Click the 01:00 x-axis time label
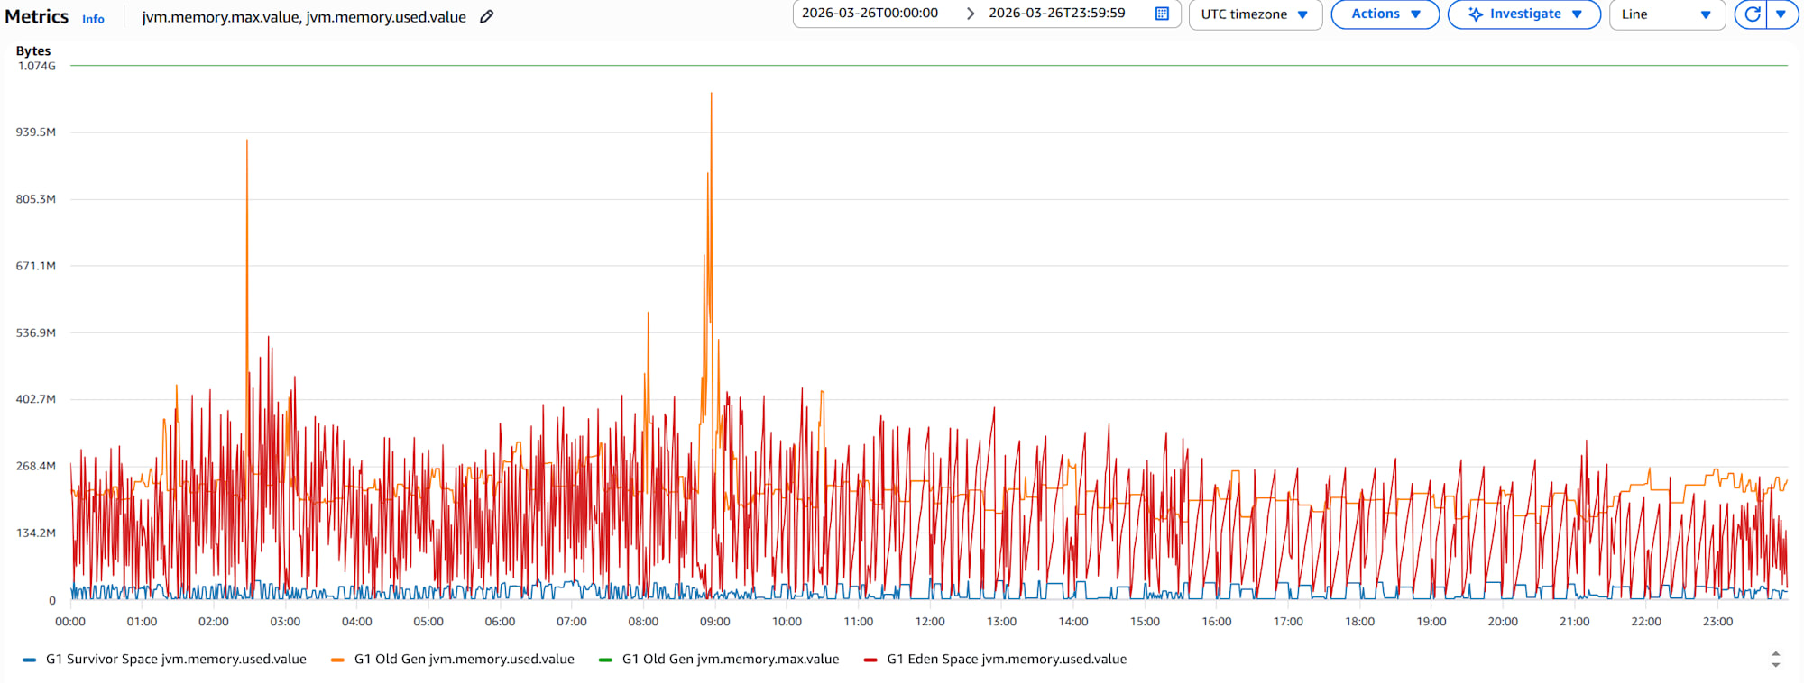 coord(142,622)
